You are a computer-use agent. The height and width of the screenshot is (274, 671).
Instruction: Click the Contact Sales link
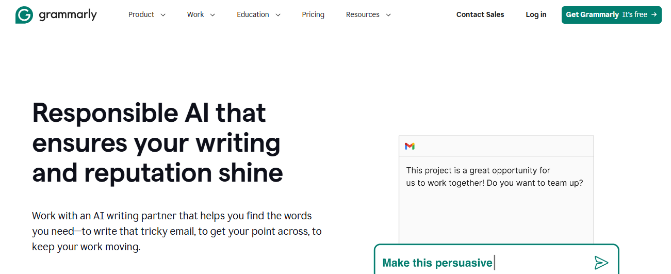click(480, 14)
